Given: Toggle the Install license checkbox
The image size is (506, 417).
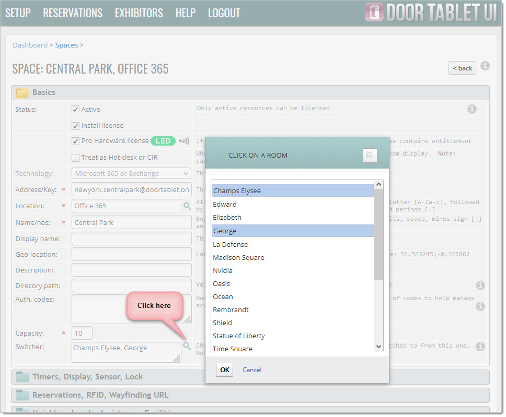Looking at the screenshot, I should point(76,126).
